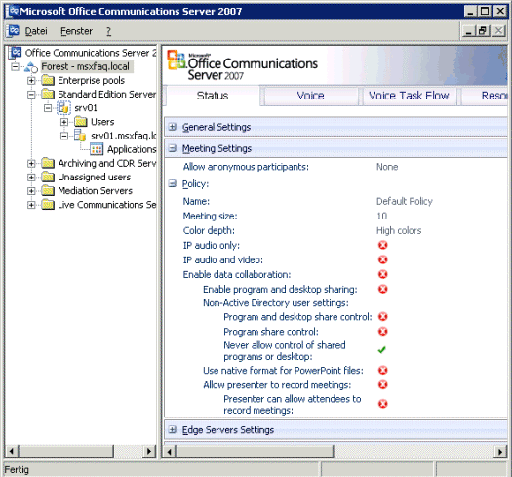Screen dimensions: 512x477
Task: Click the High colors value
Action: pos(399,230)
